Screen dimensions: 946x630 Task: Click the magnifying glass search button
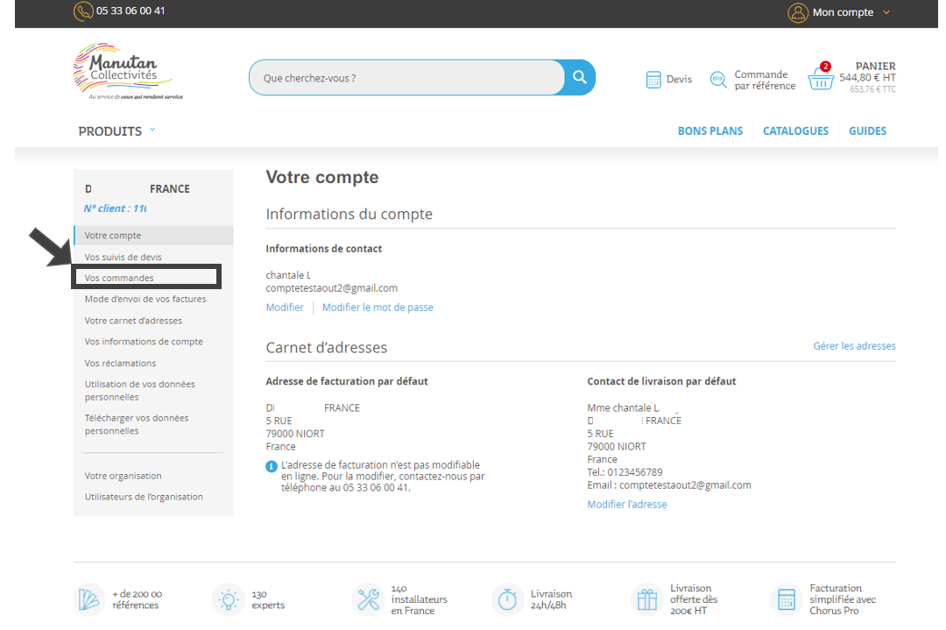(579, 77)
